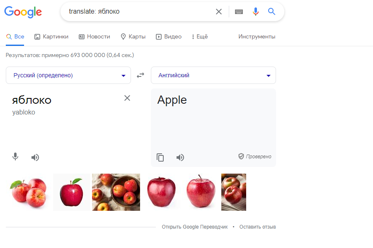The width and height of the screenshot is (373, 248).
Task: Click the Google logo
Action: tap(23, 12)
